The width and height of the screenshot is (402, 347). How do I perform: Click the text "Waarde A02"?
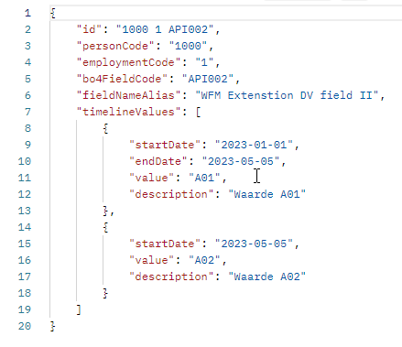pos(267,277)
